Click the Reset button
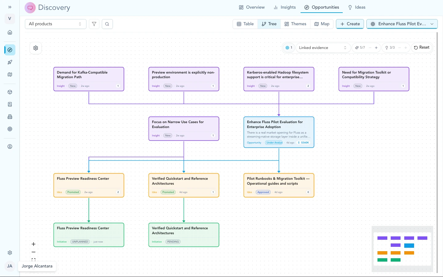 click(421, 47)
